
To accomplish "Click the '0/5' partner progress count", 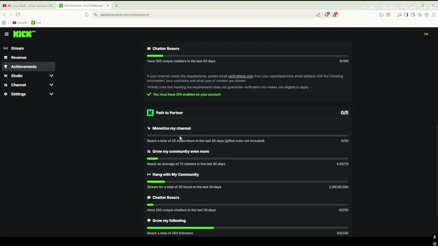I will click(344, 113).
